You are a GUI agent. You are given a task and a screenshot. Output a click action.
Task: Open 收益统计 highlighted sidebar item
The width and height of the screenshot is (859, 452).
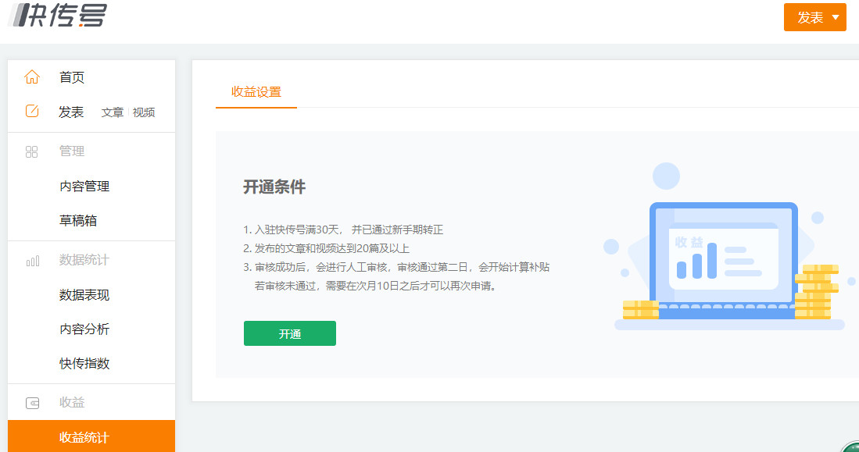(x=91, y=436)
